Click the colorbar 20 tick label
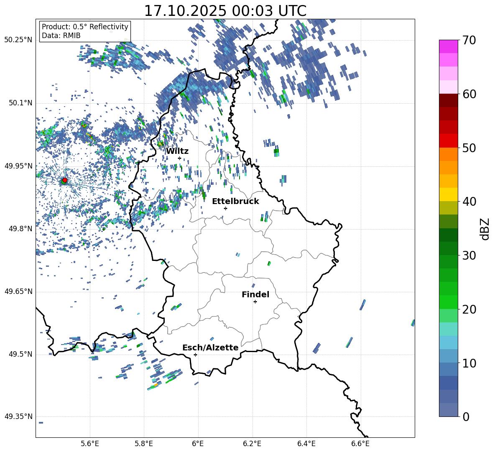This screenshot has height=452, width=495. tap(469, 309)
